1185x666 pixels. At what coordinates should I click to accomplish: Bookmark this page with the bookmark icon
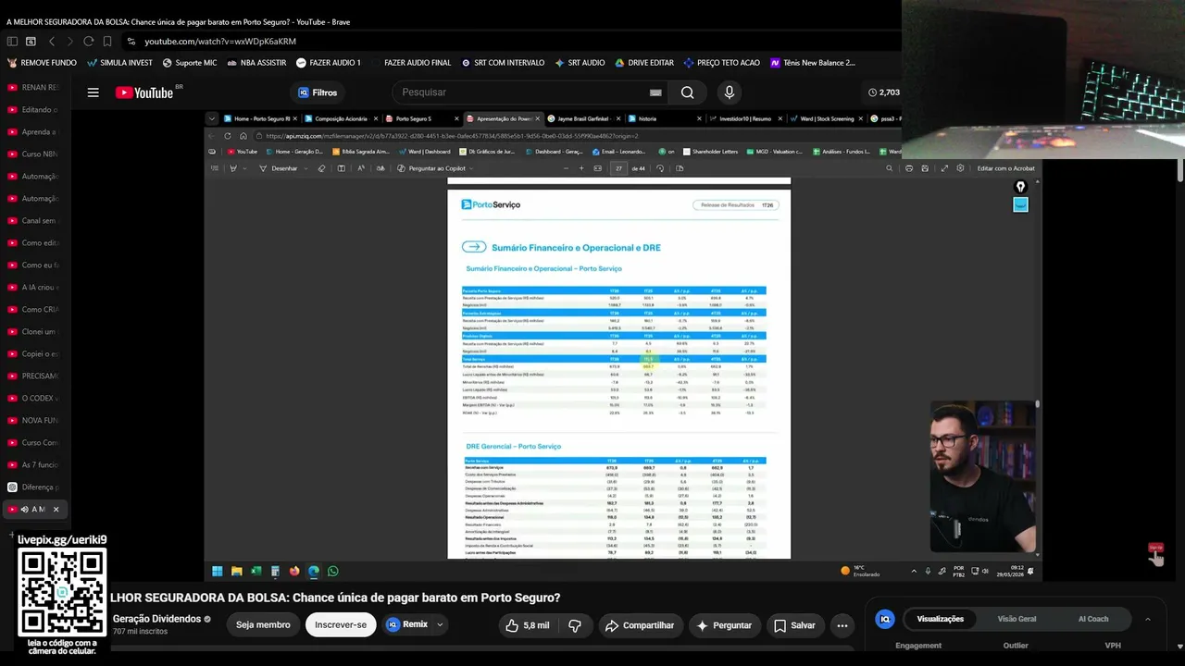(107, 42)
